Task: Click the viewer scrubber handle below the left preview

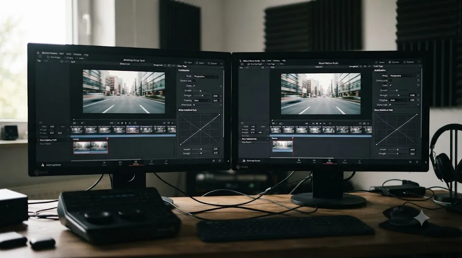Action: [x=74, y=119]
